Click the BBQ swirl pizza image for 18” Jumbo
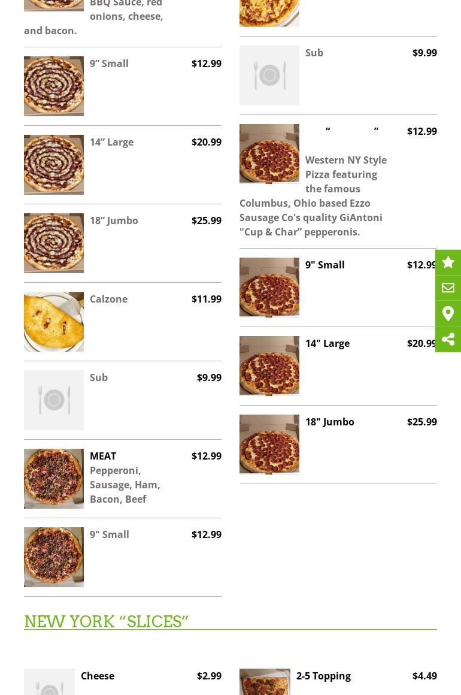The width and height of the screenshot is (461, 695). click(54, 243)
